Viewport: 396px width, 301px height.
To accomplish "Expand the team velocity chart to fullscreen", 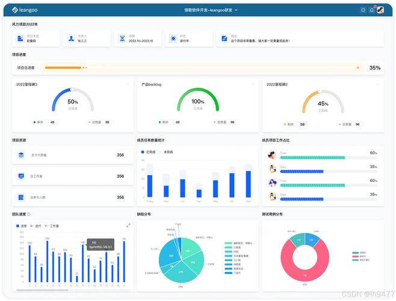I will point(128,226).
